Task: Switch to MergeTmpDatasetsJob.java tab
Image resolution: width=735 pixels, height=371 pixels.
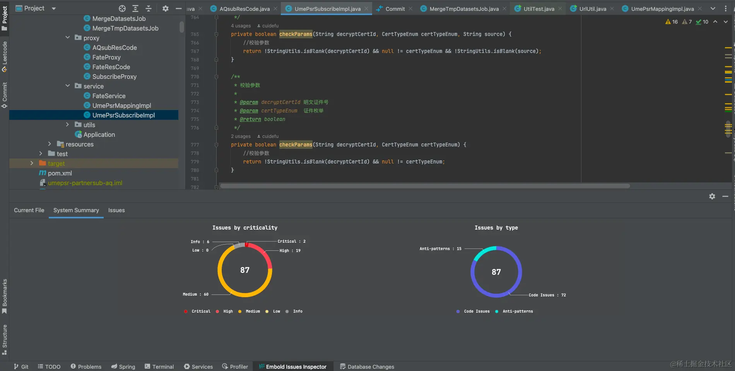Action: click(464, 9)
